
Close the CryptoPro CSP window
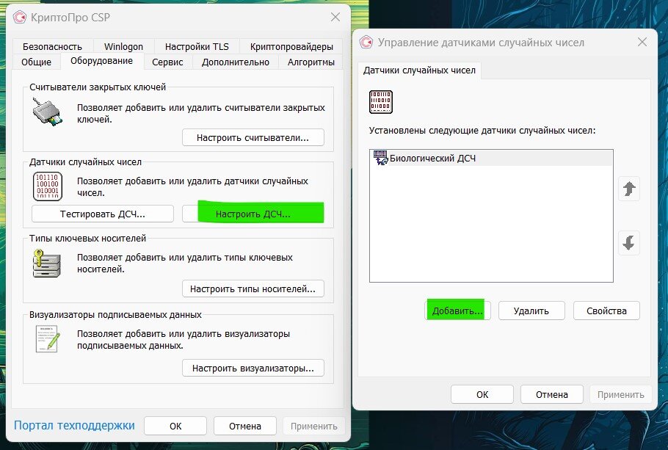(335, 17)
